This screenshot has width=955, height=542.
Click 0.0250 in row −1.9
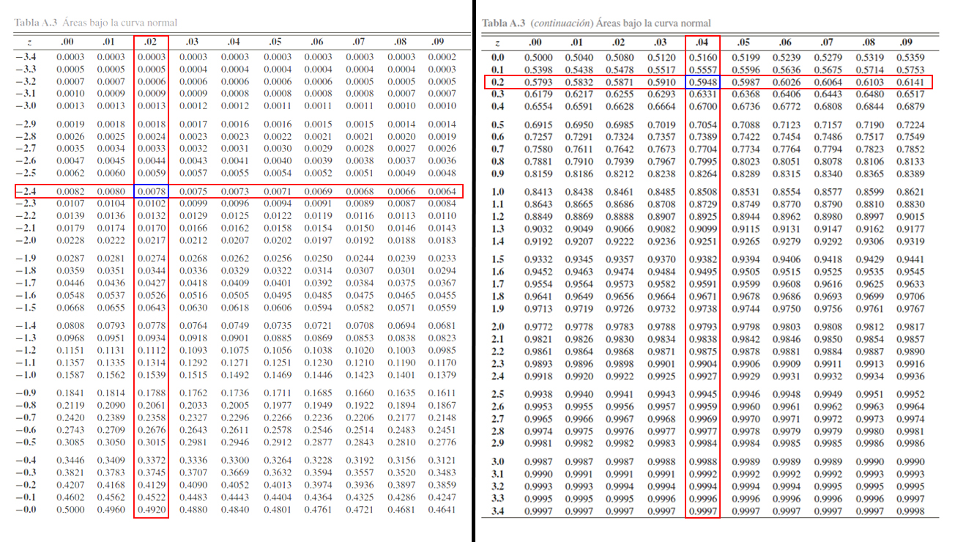click(x=318, y=259)
